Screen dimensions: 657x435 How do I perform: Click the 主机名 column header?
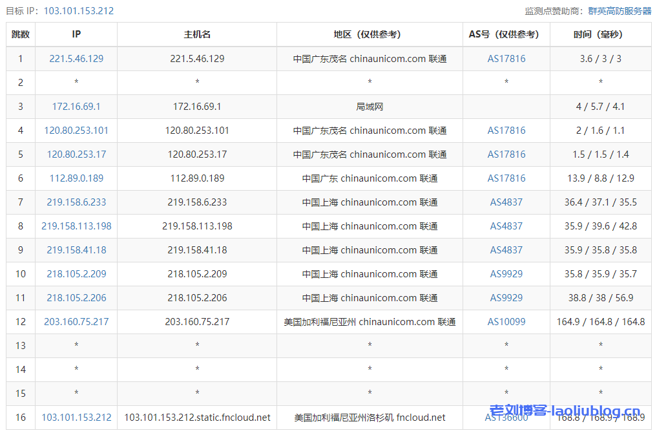tap(197, 35)
